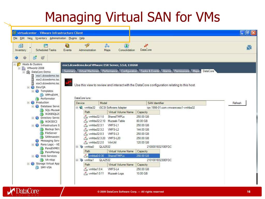Image resolution: width=265 pixels, height=199 pixels.
Task: Click the disk icon for vmhba32:2:10
Action: [x=86, y=121]
